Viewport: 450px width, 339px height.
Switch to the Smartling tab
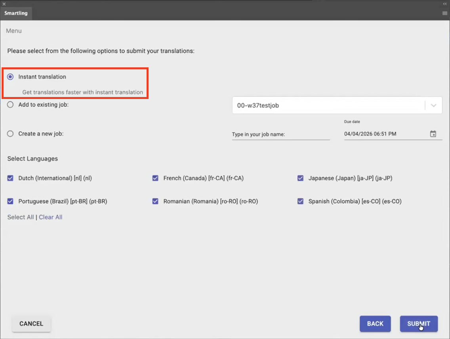coord(16,13)
